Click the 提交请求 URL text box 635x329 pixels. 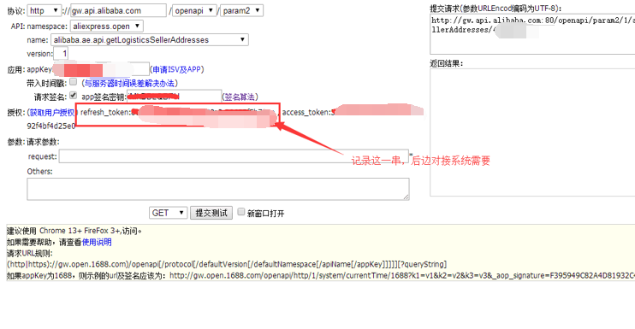click(x=532, y=34)
